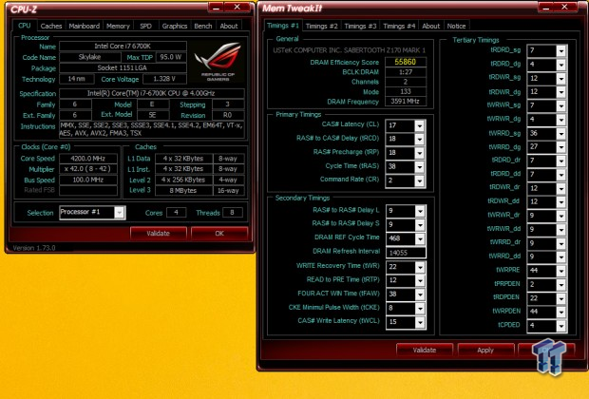Click the Core Speed value 4200.0 MHz
589x399 pixels.
coord(88,159)
